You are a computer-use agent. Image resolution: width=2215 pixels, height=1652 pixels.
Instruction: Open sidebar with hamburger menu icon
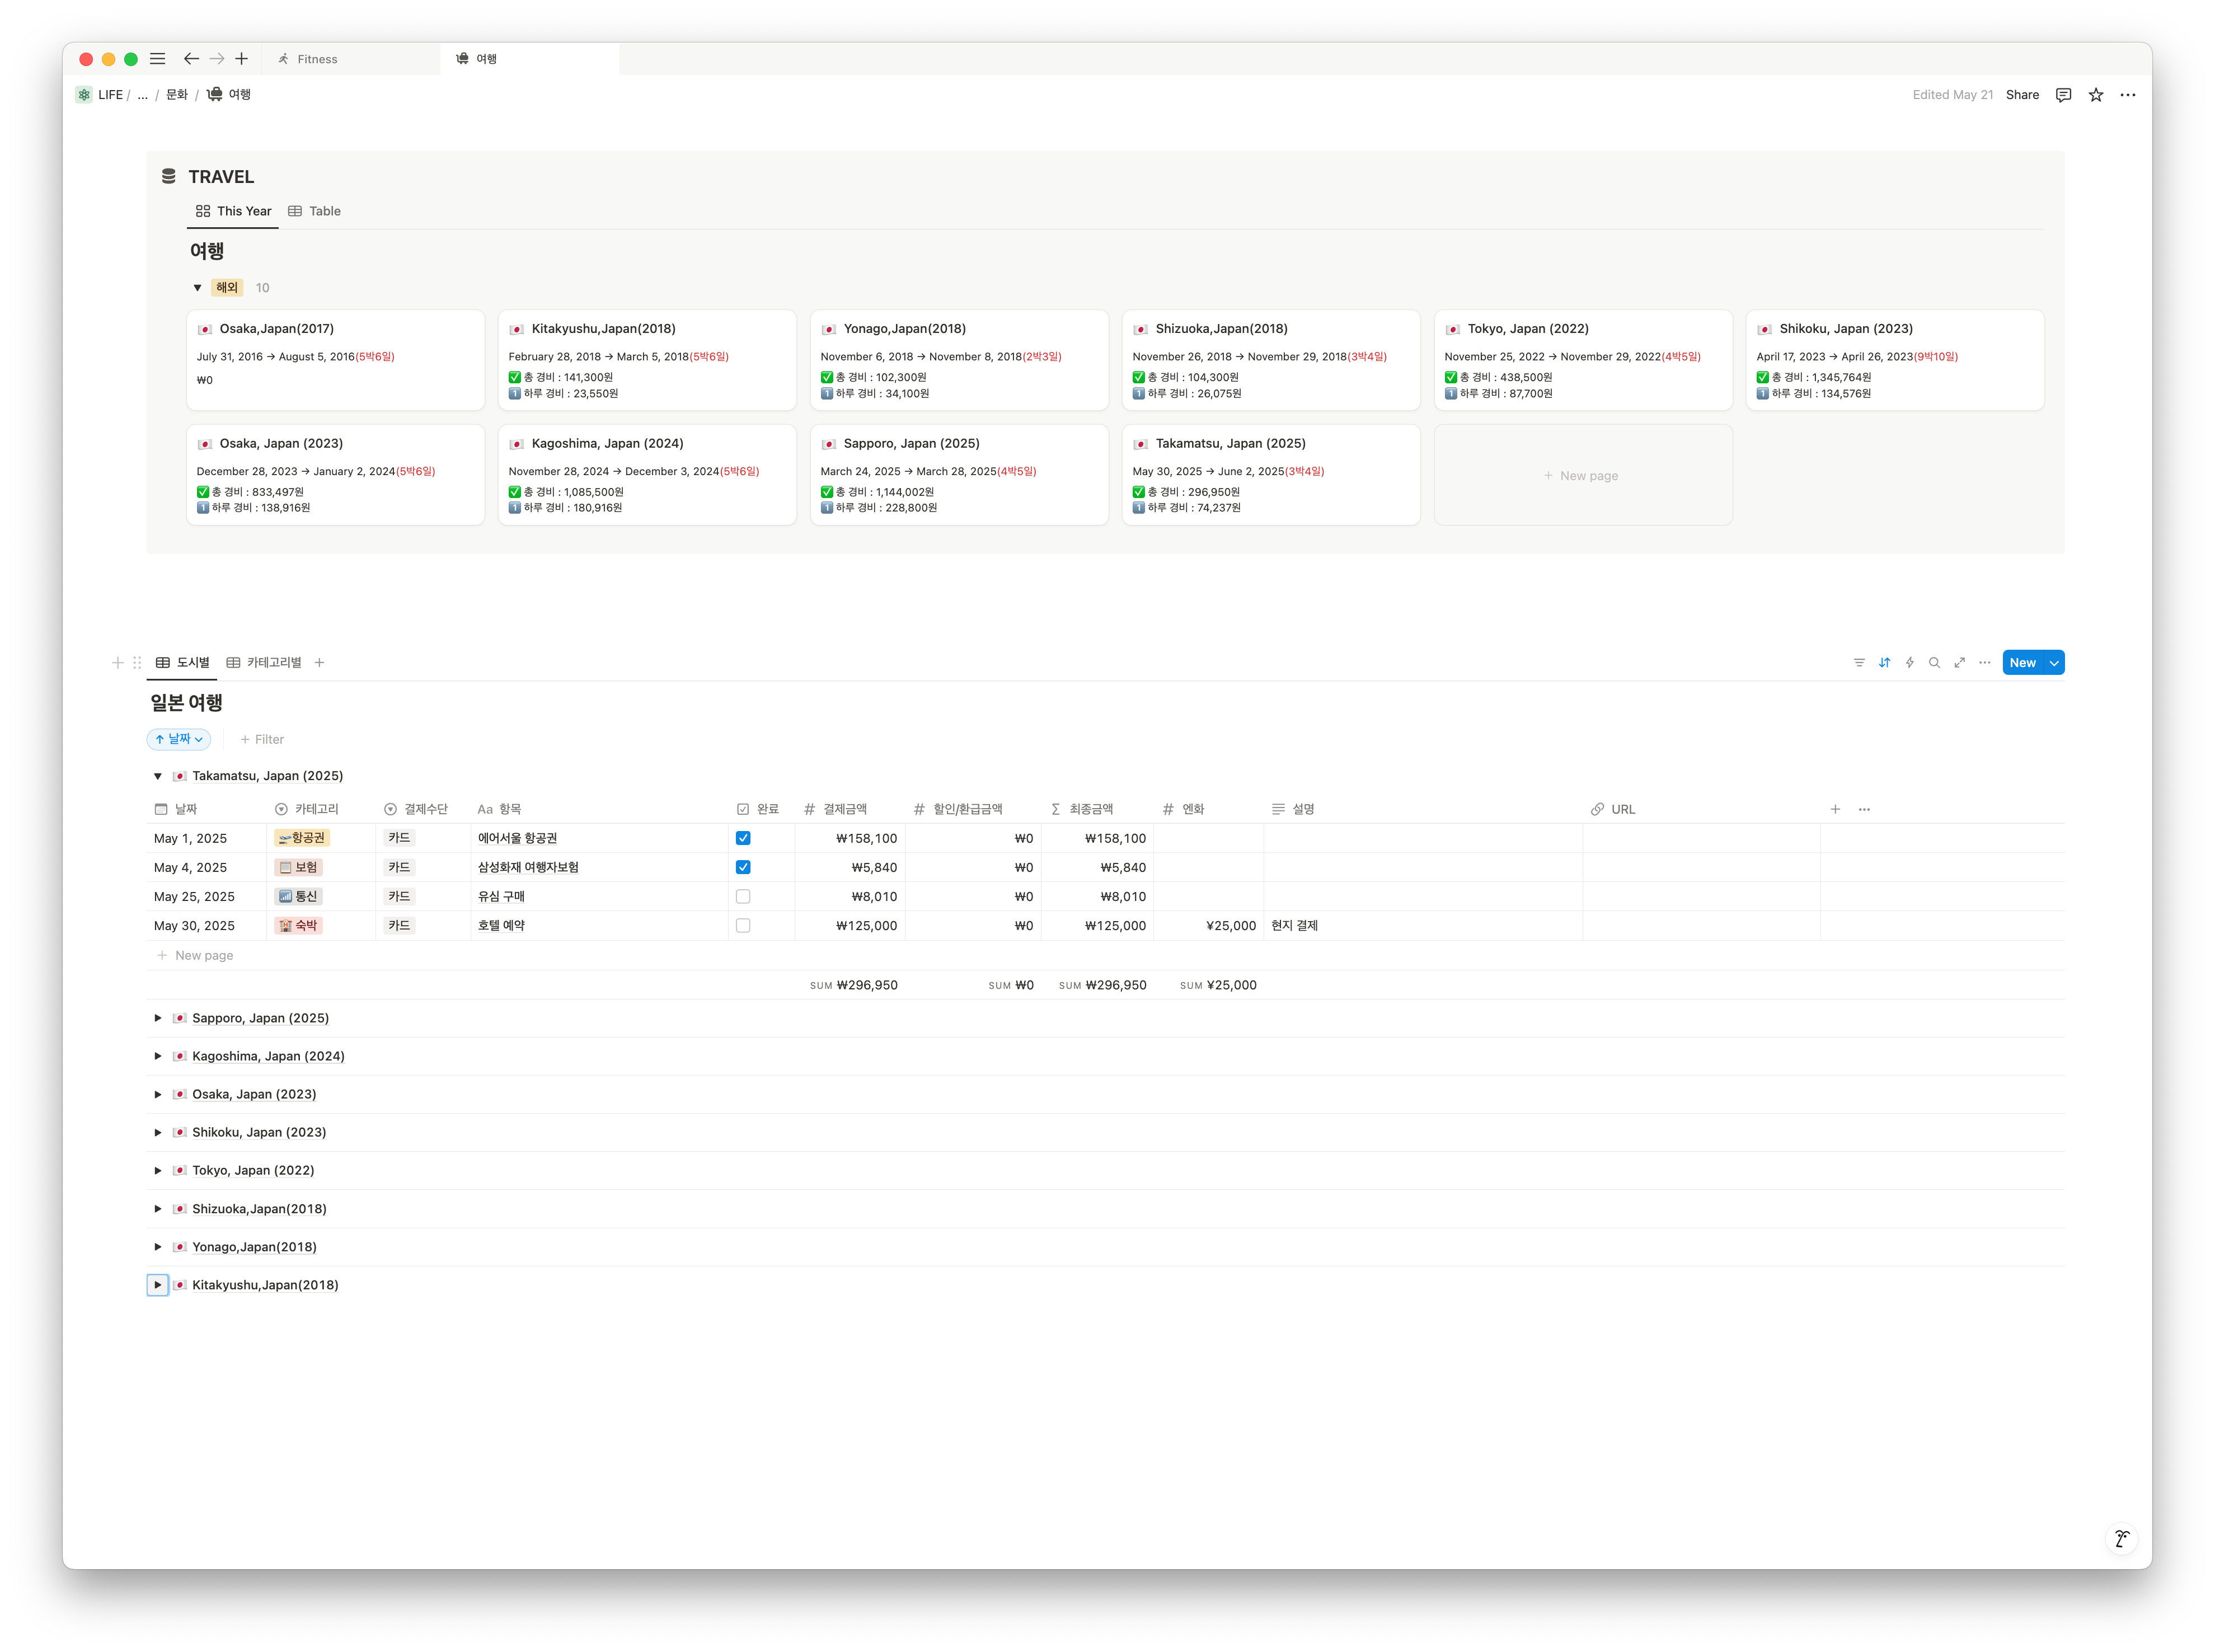pos(157,59)
